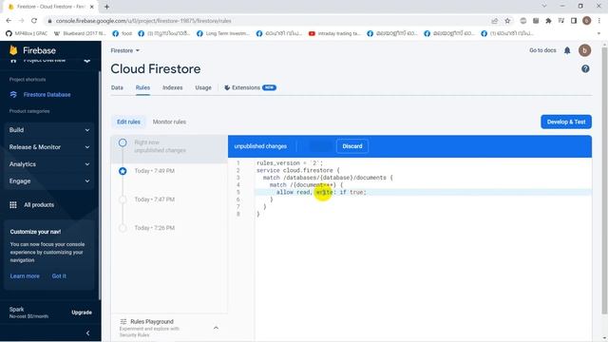The height and width of the screenshot is (342, 608).
Task: Click Learn more in navigation tip
Action: 25,276
